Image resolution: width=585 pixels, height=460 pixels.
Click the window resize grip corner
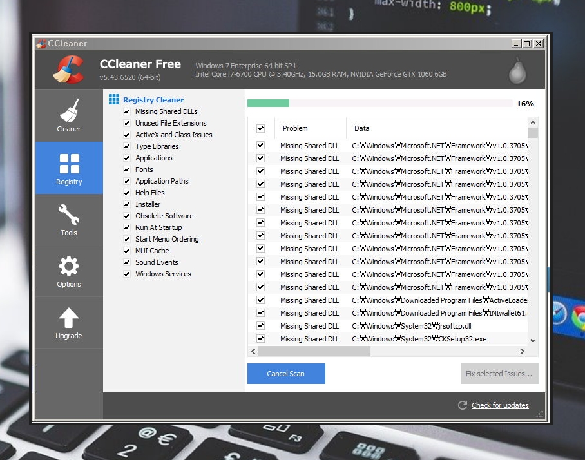point(540,414)
